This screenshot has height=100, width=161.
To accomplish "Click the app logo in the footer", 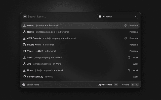I will 24,85.
